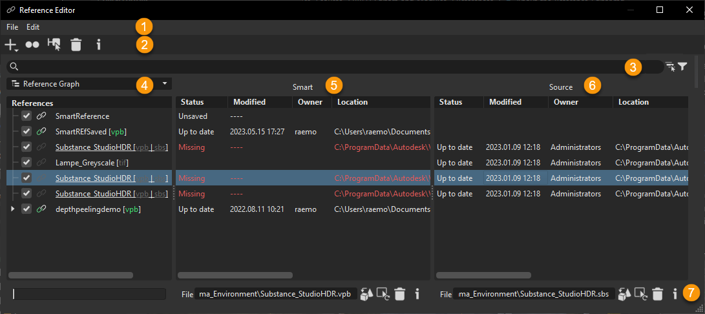The image size is (705, 314).
Task: Toggle checkbox of highlighted Substance_StudioHDR row
Action: pos(26,178)
